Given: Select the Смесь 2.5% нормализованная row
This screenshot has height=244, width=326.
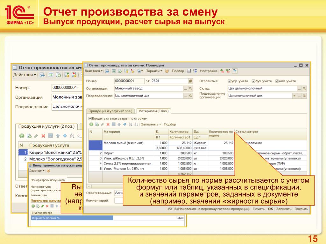Looking at the screenshot, I should (x=197, y=164).
